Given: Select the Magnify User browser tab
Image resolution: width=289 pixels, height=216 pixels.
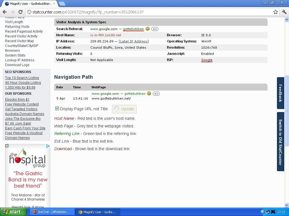Looking at the screenshot, I should click(29, 4).
